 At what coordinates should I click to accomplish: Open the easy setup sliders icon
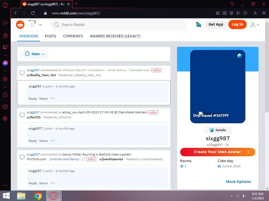(264, 13)
